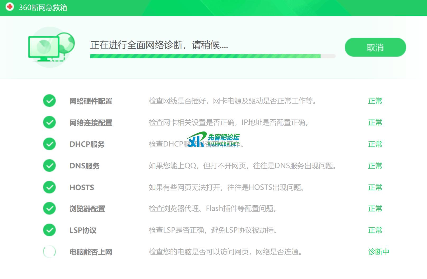Select the 网络硬件配置 item label
The image size is (427, 279).
(x=91, y=101)
